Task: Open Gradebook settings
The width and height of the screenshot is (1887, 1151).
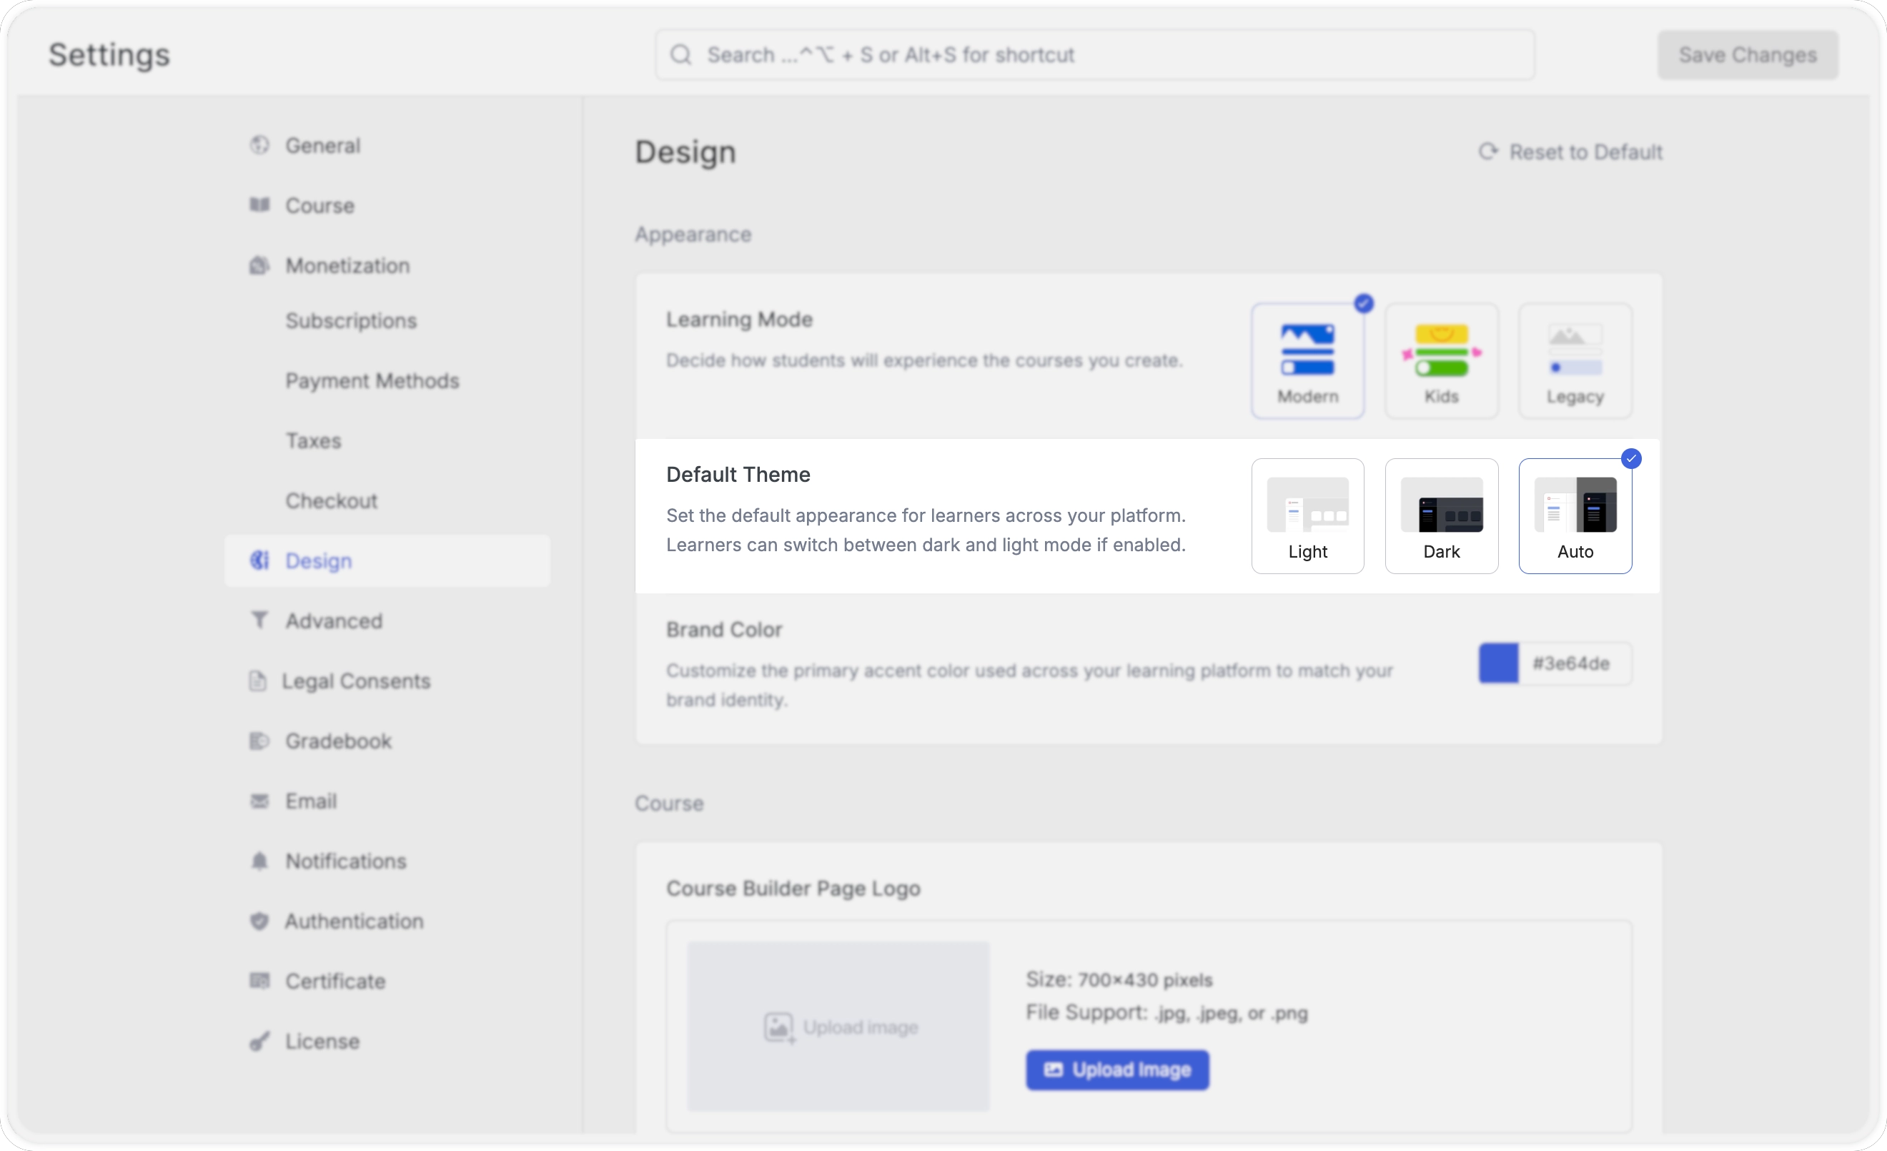Action: pyautogui.click(x=387, y=741)
